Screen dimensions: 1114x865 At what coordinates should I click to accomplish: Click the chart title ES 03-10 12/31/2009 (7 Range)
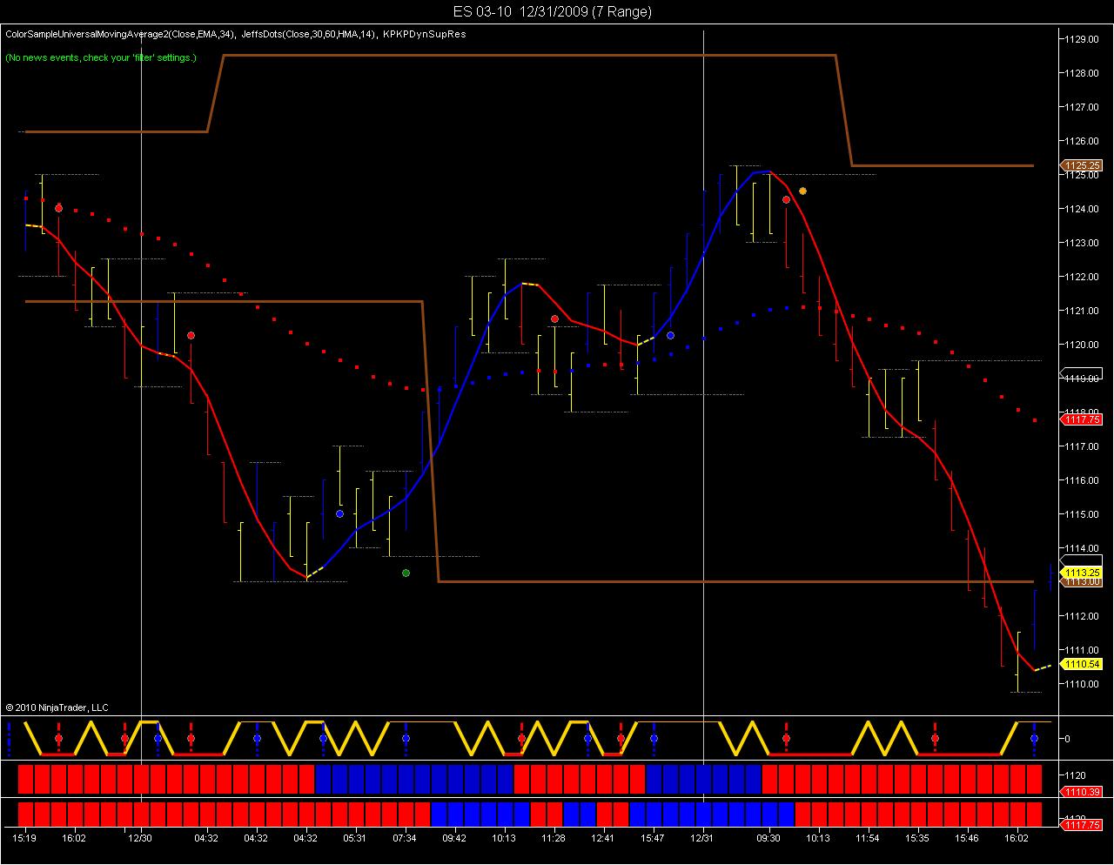click(552, 11)
